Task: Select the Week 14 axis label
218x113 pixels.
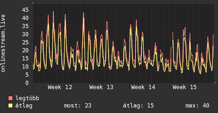Action: tap(143, 87)
